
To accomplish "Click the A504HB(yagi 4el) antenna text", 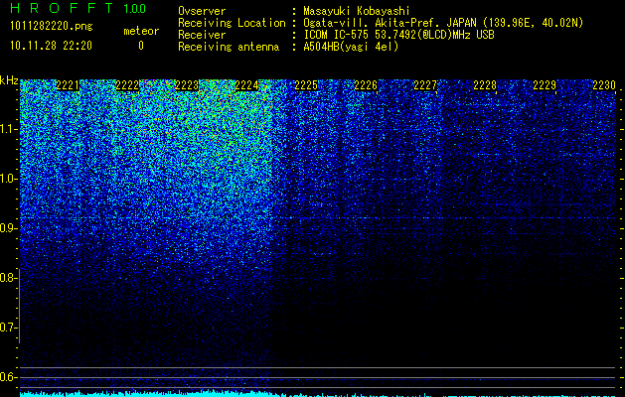I will (351, 47).
